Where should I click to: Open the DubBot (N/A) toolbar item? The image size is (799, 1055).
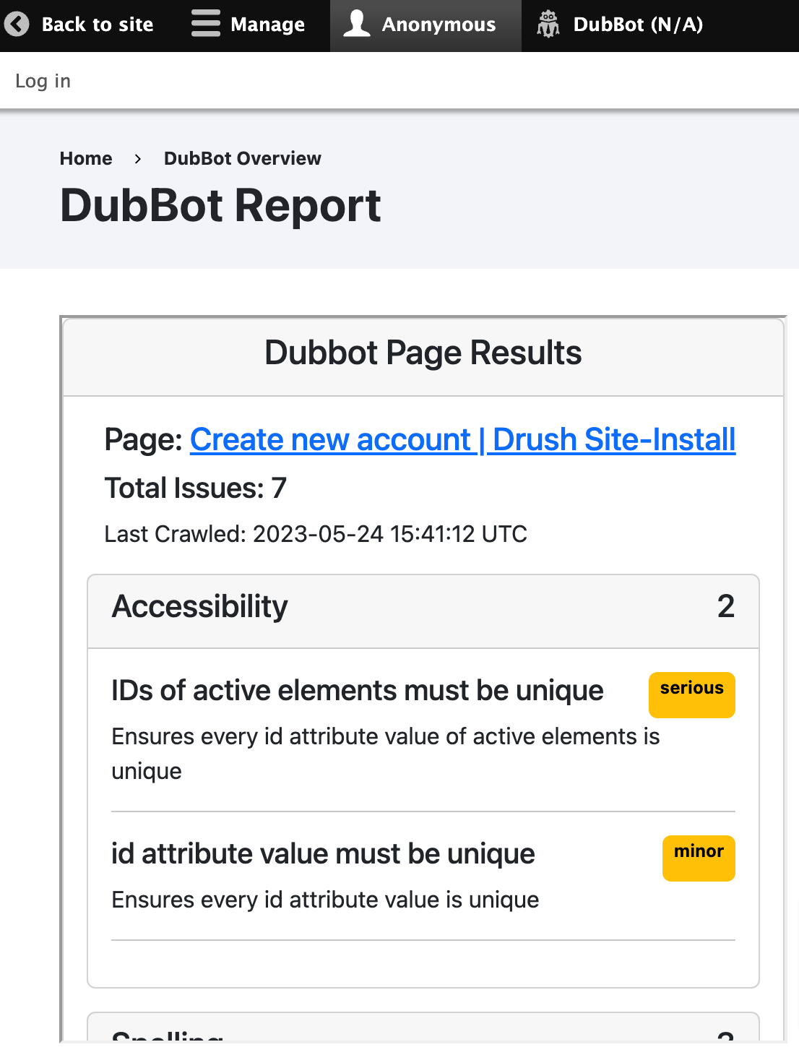639,25
